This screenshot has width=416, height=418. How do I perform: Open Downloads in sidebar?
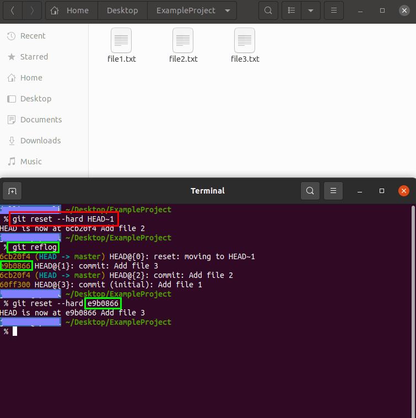(x=44, y=141)
